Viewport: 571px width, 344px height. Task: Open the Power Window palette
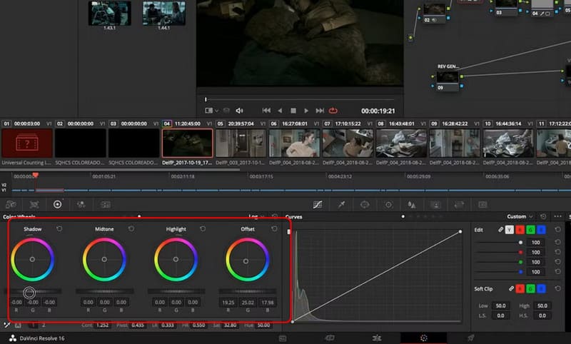click(x=365, y=205)
